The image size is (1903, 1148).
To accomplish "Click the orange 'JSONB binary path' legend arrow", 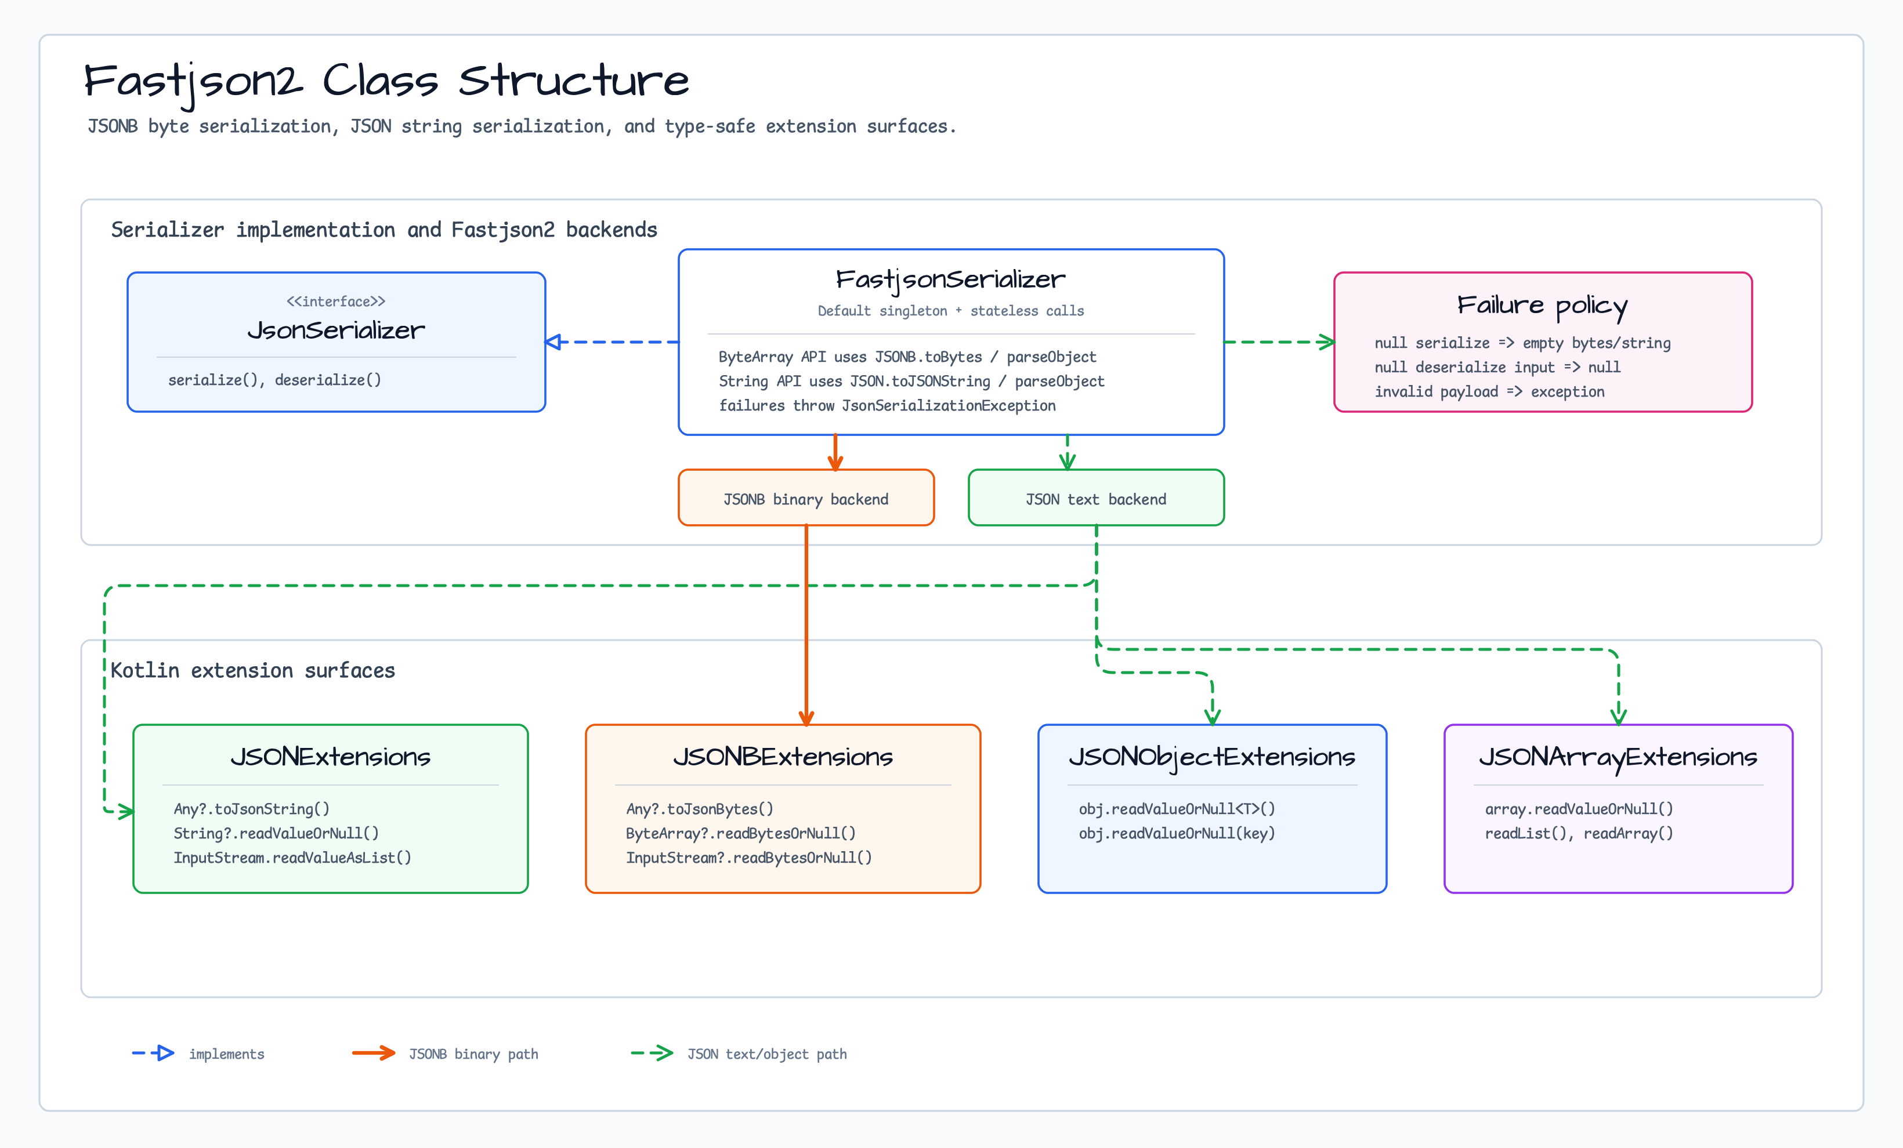I will 374,1053.
